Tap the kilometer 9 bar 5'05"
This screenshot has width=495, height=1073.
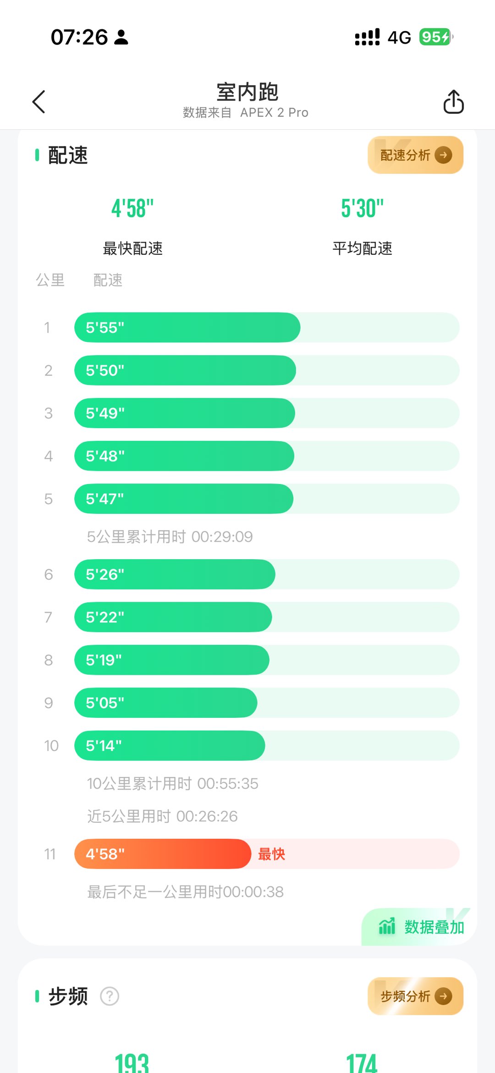(x=165, y=703)
